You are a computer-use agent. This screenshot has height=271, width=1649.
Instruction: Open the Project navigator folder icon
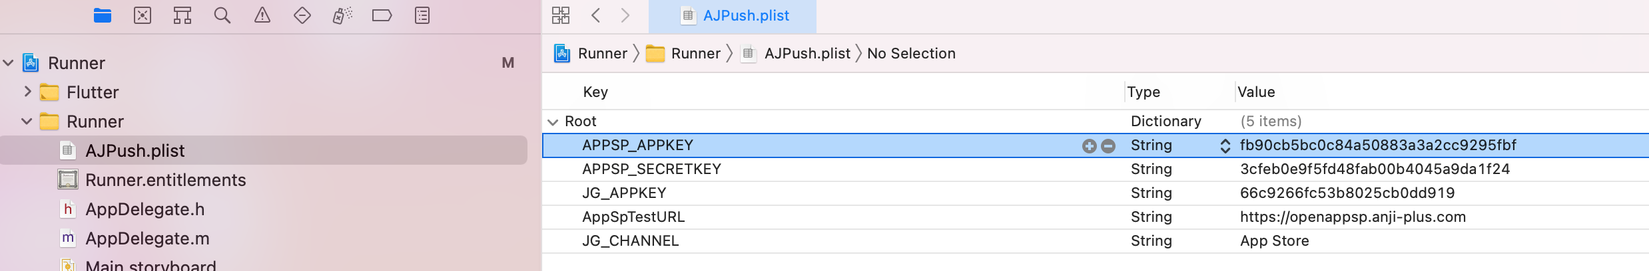[x=103, y=15]
